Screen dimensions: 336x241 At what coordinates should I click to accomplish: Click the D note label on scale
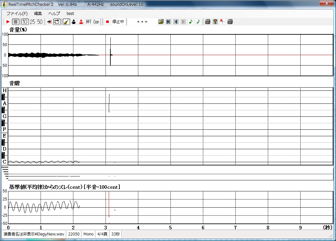(5, 149)
